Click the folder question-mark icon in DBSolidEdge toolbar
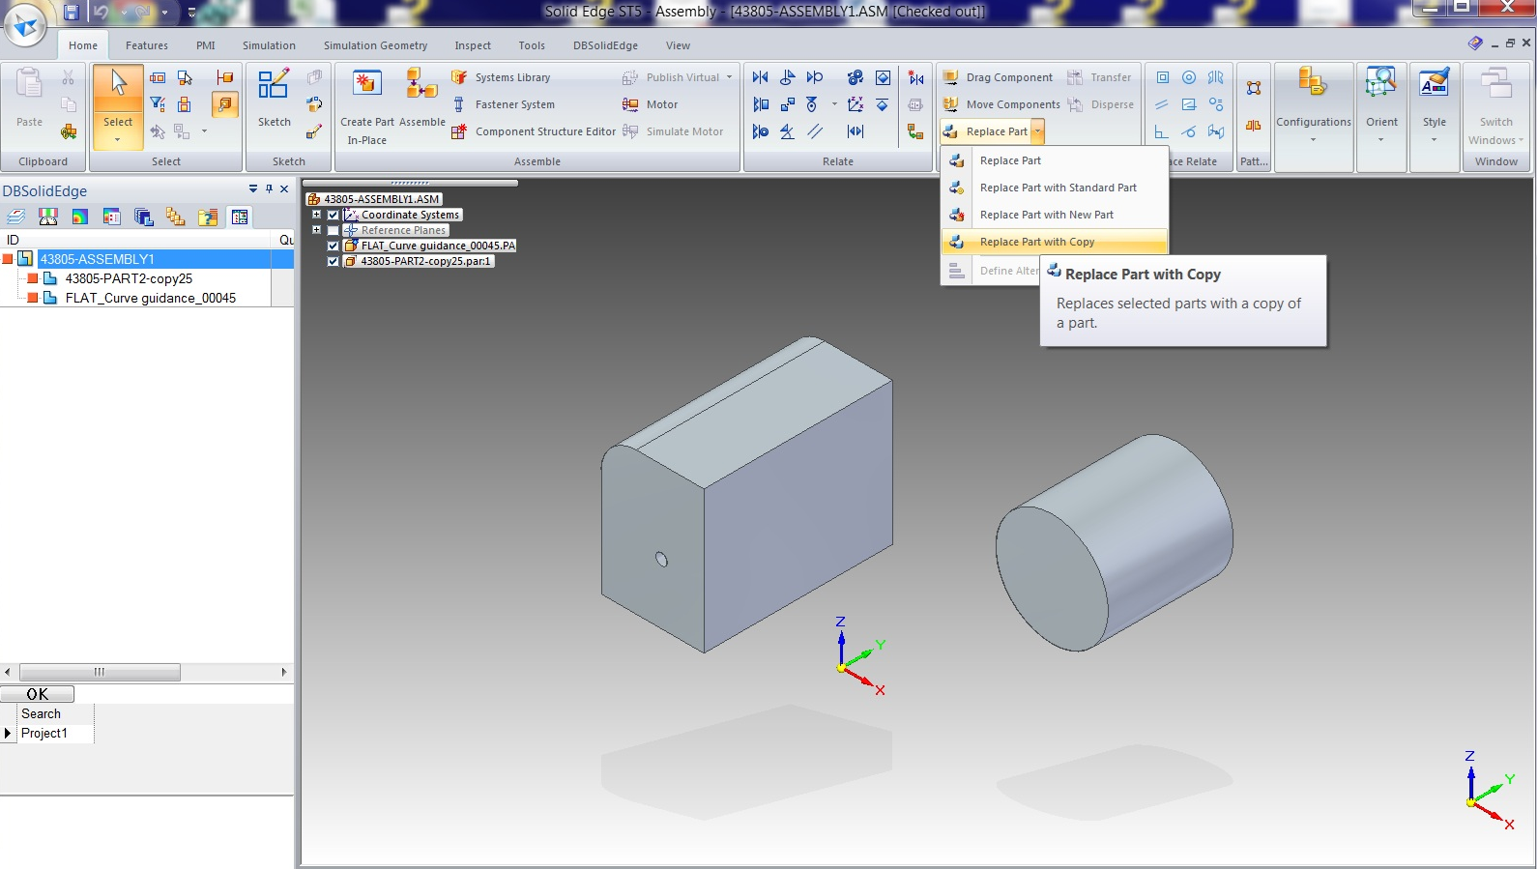This screenshot has width=1537, height=869. [x=208, y=217]
